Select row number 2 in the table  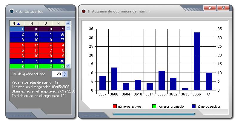(x=37, y=35)
